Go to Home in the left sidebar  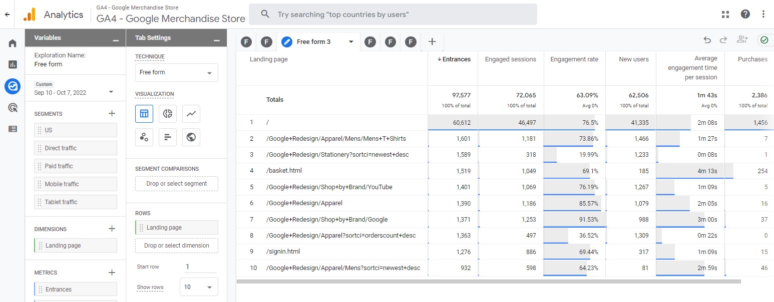[13, 43]
